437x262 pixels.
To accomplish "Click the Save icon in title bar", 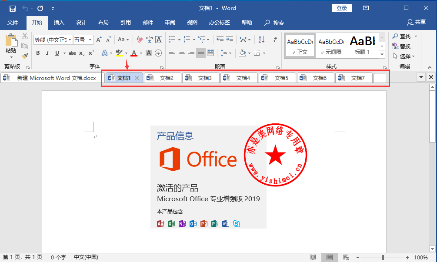I will coord(12,8).
